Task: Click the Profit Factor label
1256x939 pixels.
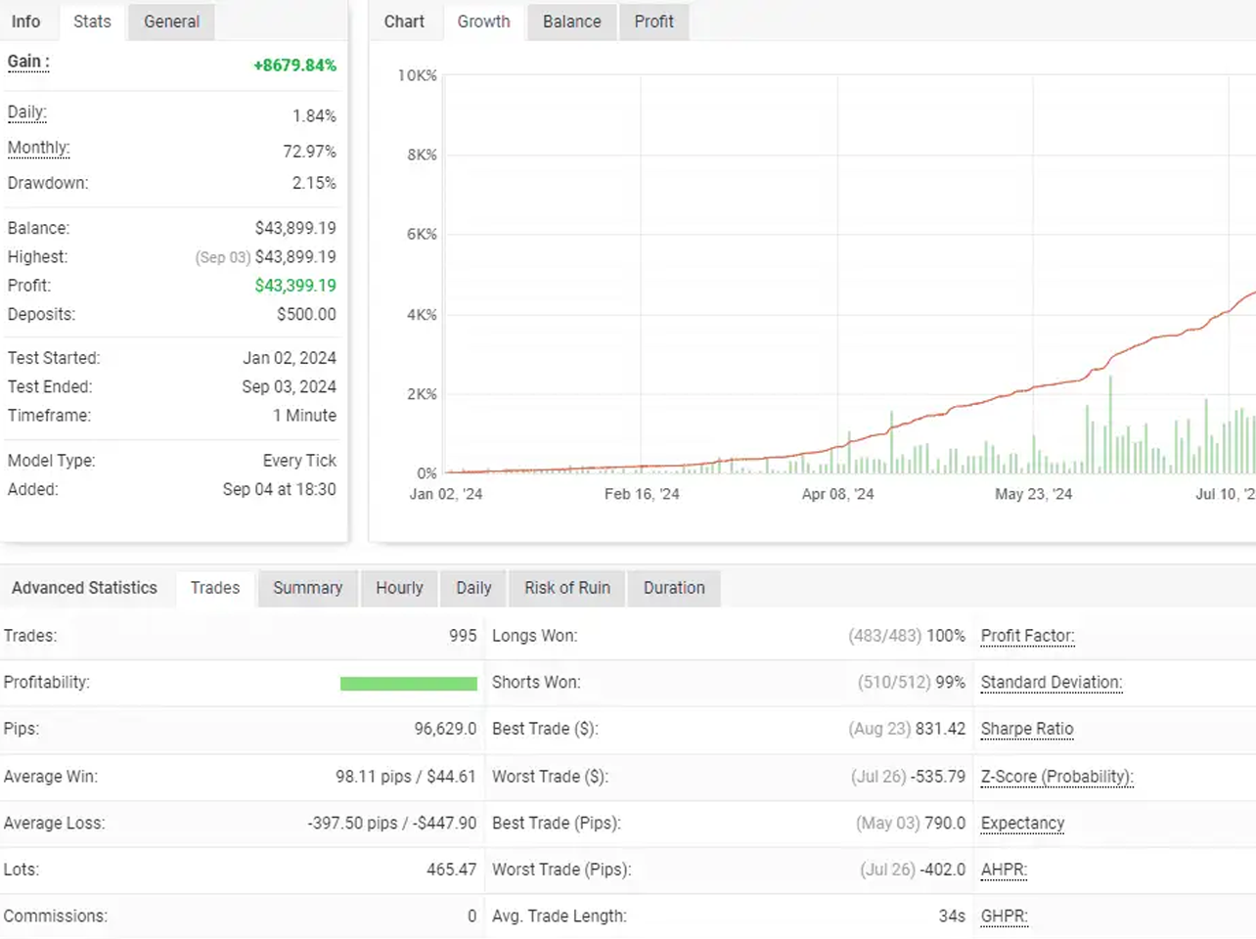Action: click(1027, 636)
